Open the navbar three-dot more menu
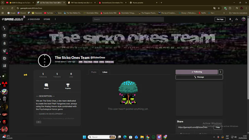The height and width of the screenshot is (140, 249). [55, 19]
